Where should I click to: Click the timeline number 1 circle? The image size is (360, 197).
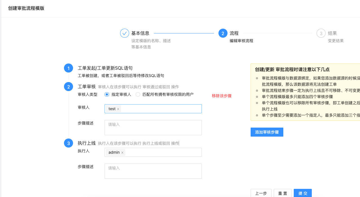[x=69, y=68]
